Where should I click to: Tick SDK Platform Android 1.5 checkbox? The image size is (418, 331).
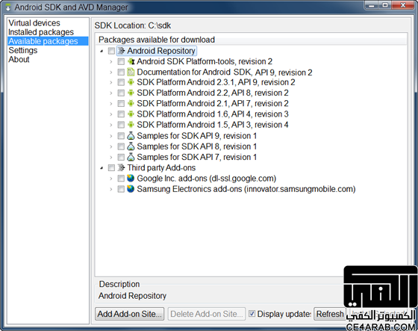pyautogui.click(x=121, y=125)
